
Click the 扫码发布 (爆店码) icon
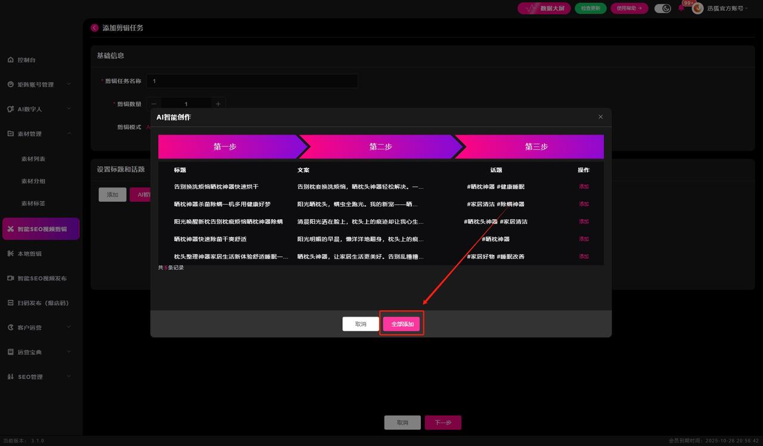click(11, 303)
